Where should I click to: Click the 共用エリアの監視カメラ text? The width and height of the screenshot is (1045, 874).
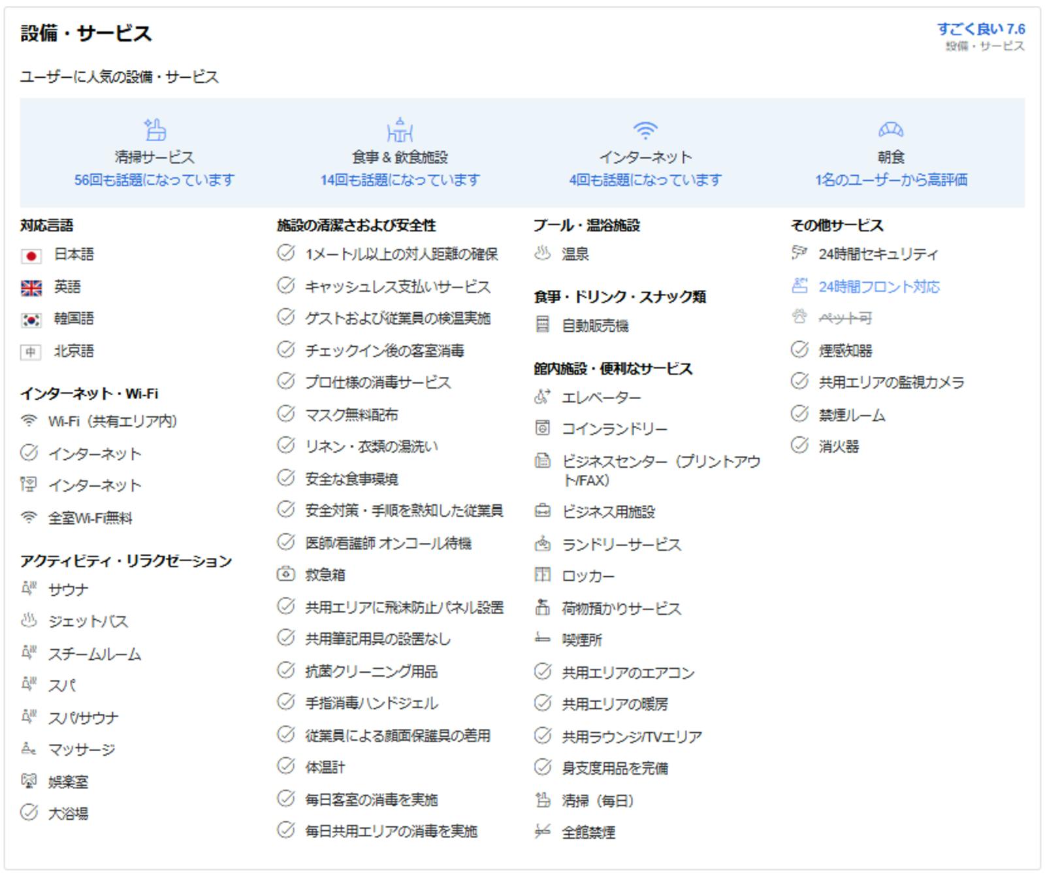(x=892, y=383)
